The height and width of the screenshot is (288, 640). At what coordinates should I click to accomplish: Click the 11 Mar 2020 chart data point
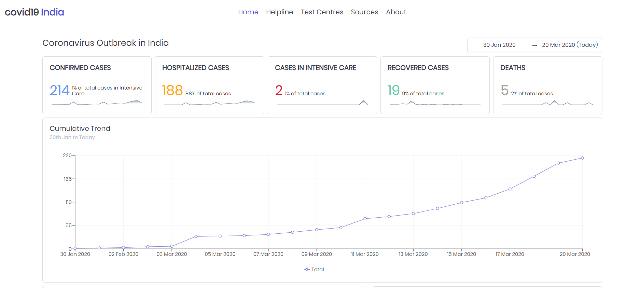[x=365, y=219]
